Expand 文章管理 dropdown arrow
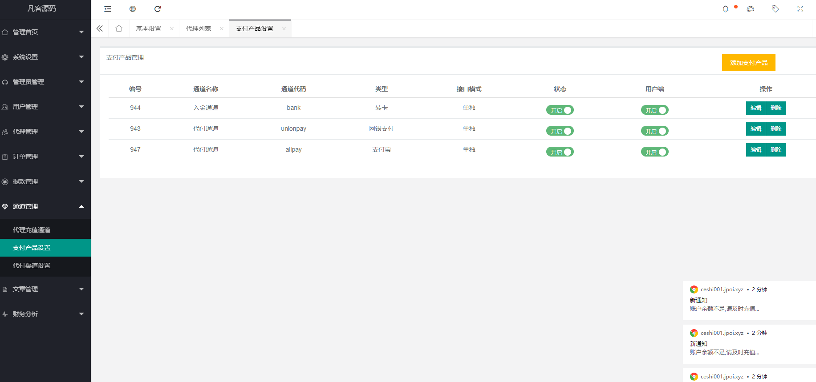Viewport: 816px width, 382px height. point(81,289)
